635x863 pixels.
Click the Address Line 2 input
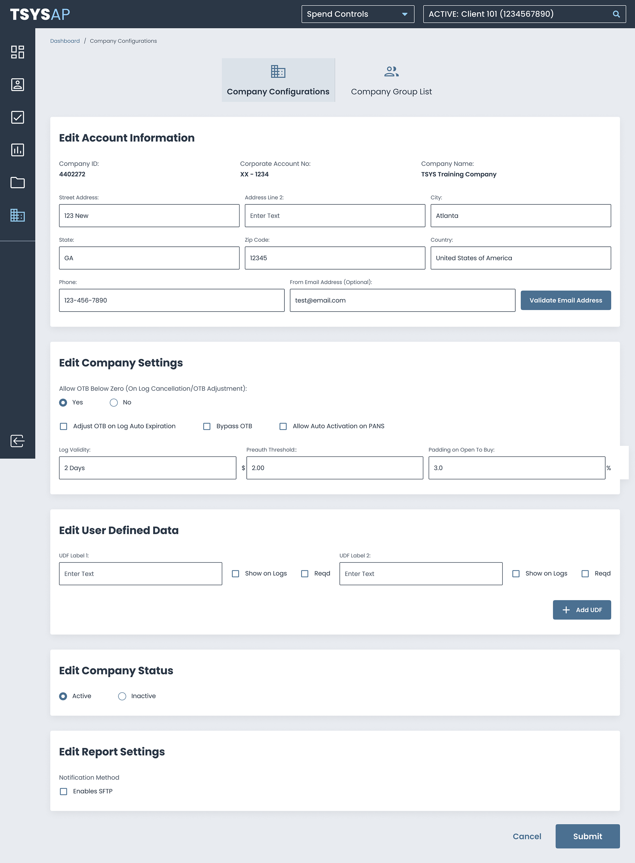click(x=335, y=216)
